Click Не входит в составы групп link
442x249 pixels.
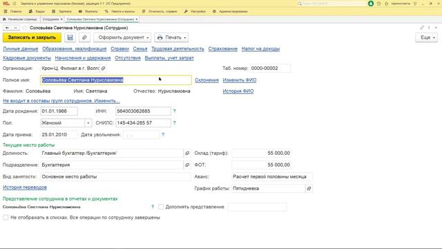tap(61, 100)
